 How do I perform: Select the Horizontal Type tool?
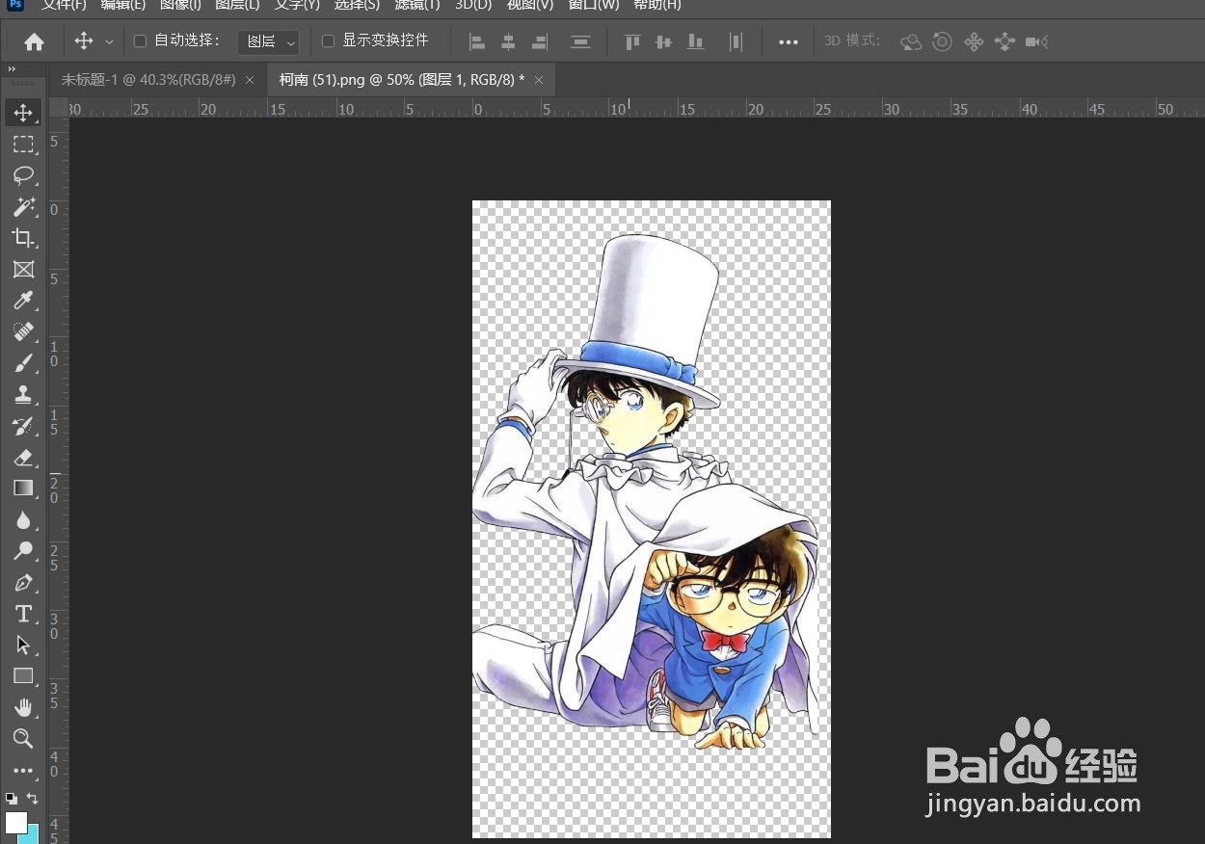point(24,614)
